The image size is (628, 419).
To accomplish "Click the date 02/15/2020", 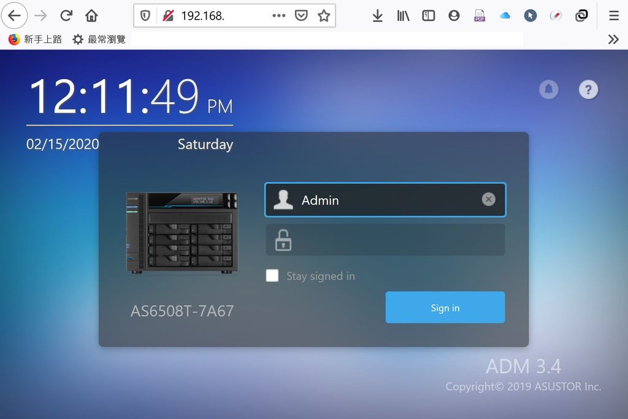I will [63, 144].
